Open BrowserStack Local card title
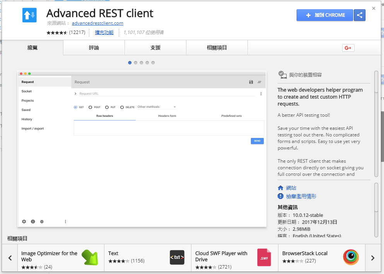This screenshot has height=274, width=384. tap(305, 254)
